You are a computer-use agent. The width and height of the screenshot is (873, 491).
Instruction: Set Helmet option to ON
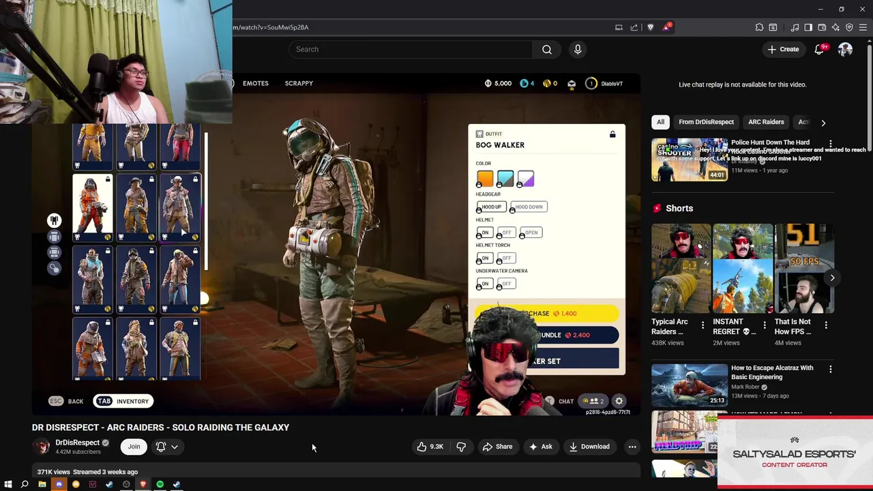(485, 233)
